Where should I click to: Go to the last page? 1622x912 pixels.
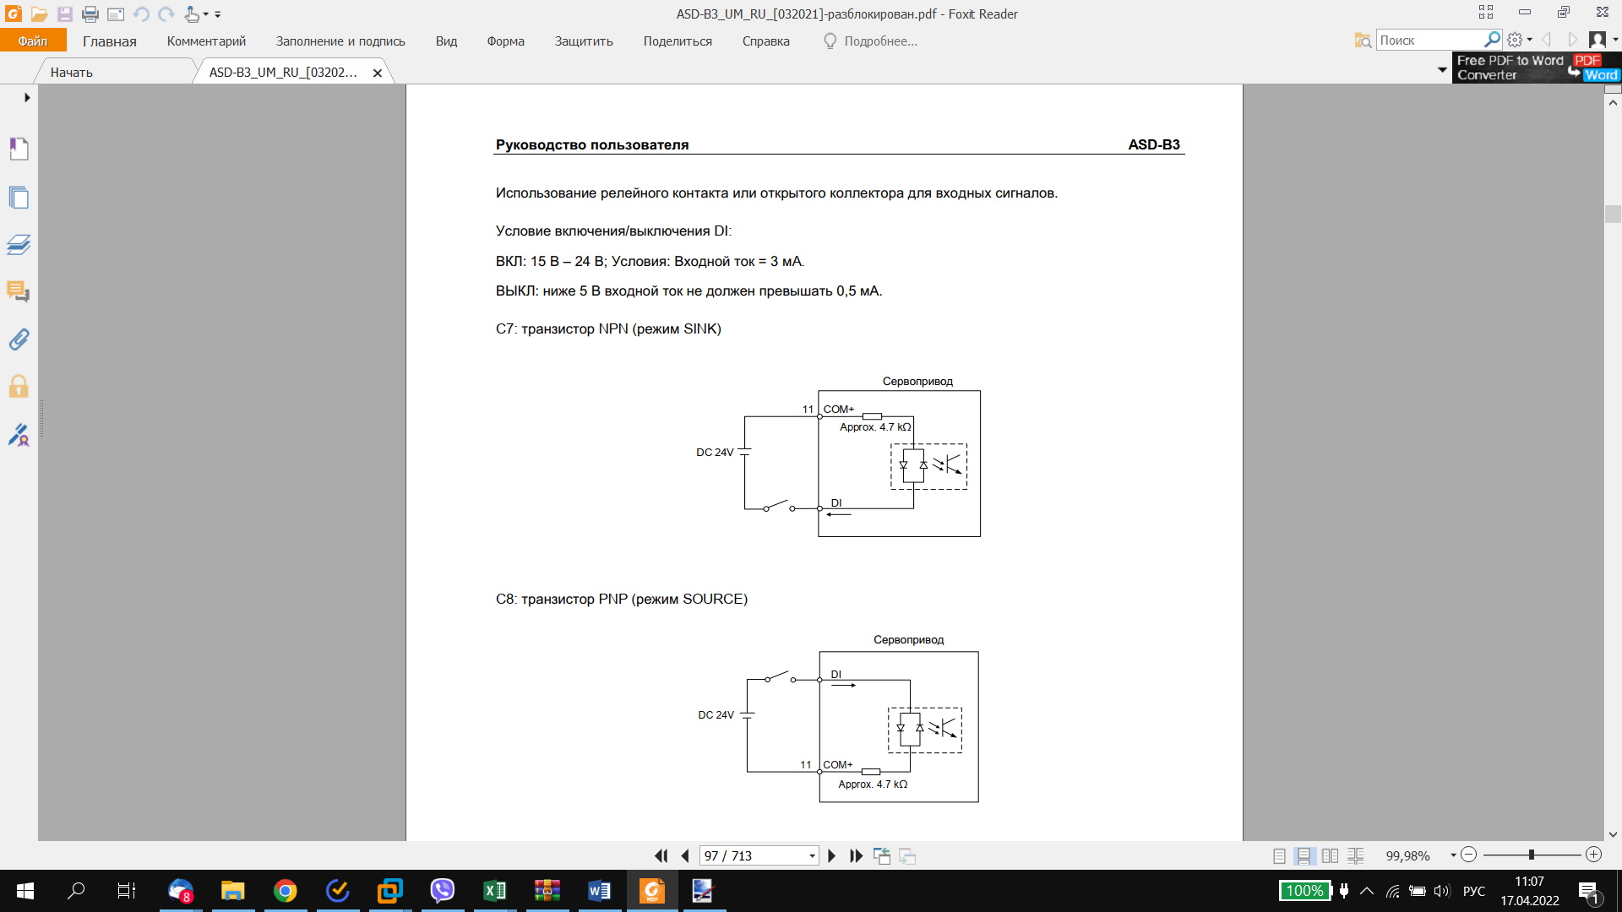pos(856,855)
